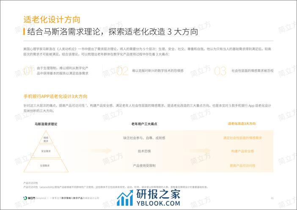Click the 技术恐惧 pain point row
The width and height of the screenshot is (297, 210).
coord(144,151)
